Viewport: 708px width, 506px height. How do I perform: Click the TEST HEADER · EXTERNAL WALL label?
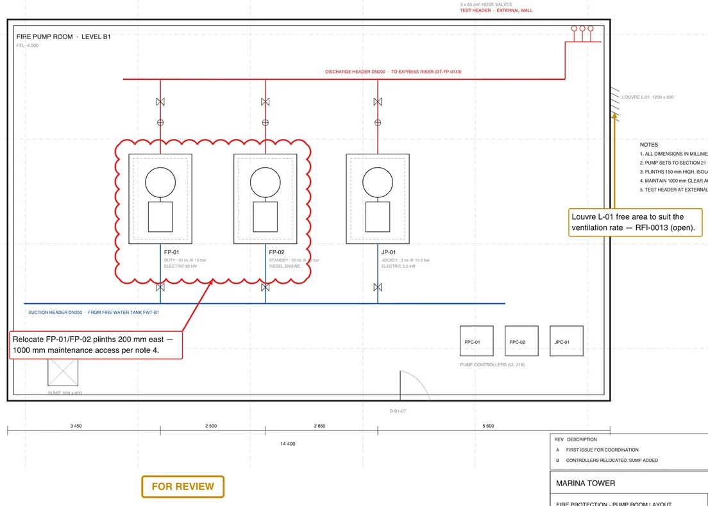[x=496, y=10]
